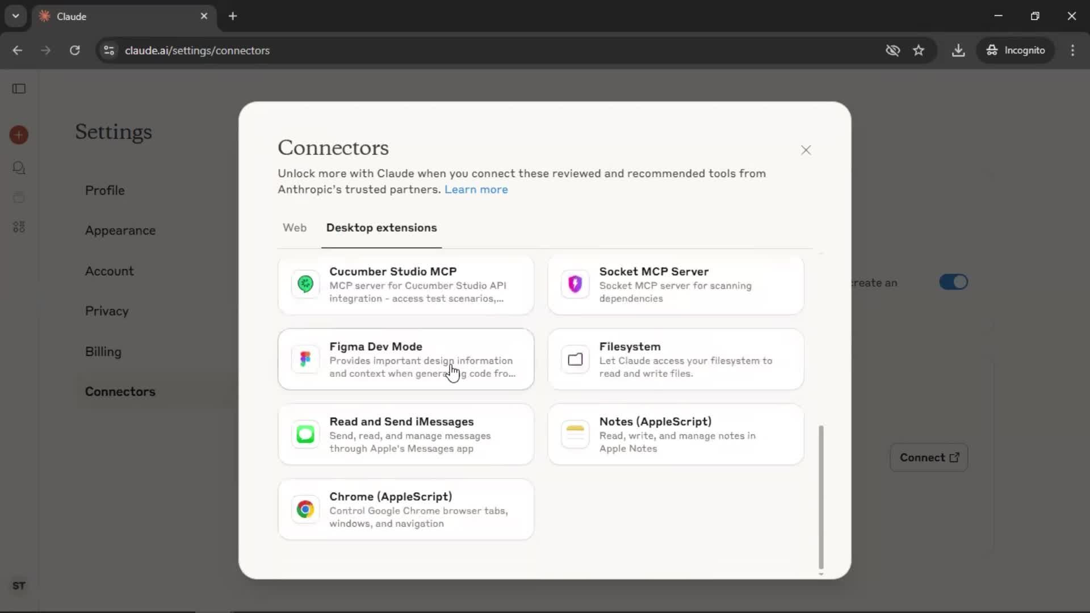The image size is (1090, 613).
Task: Open the Notes (AppleScript) card
Action: click(676, 434)
